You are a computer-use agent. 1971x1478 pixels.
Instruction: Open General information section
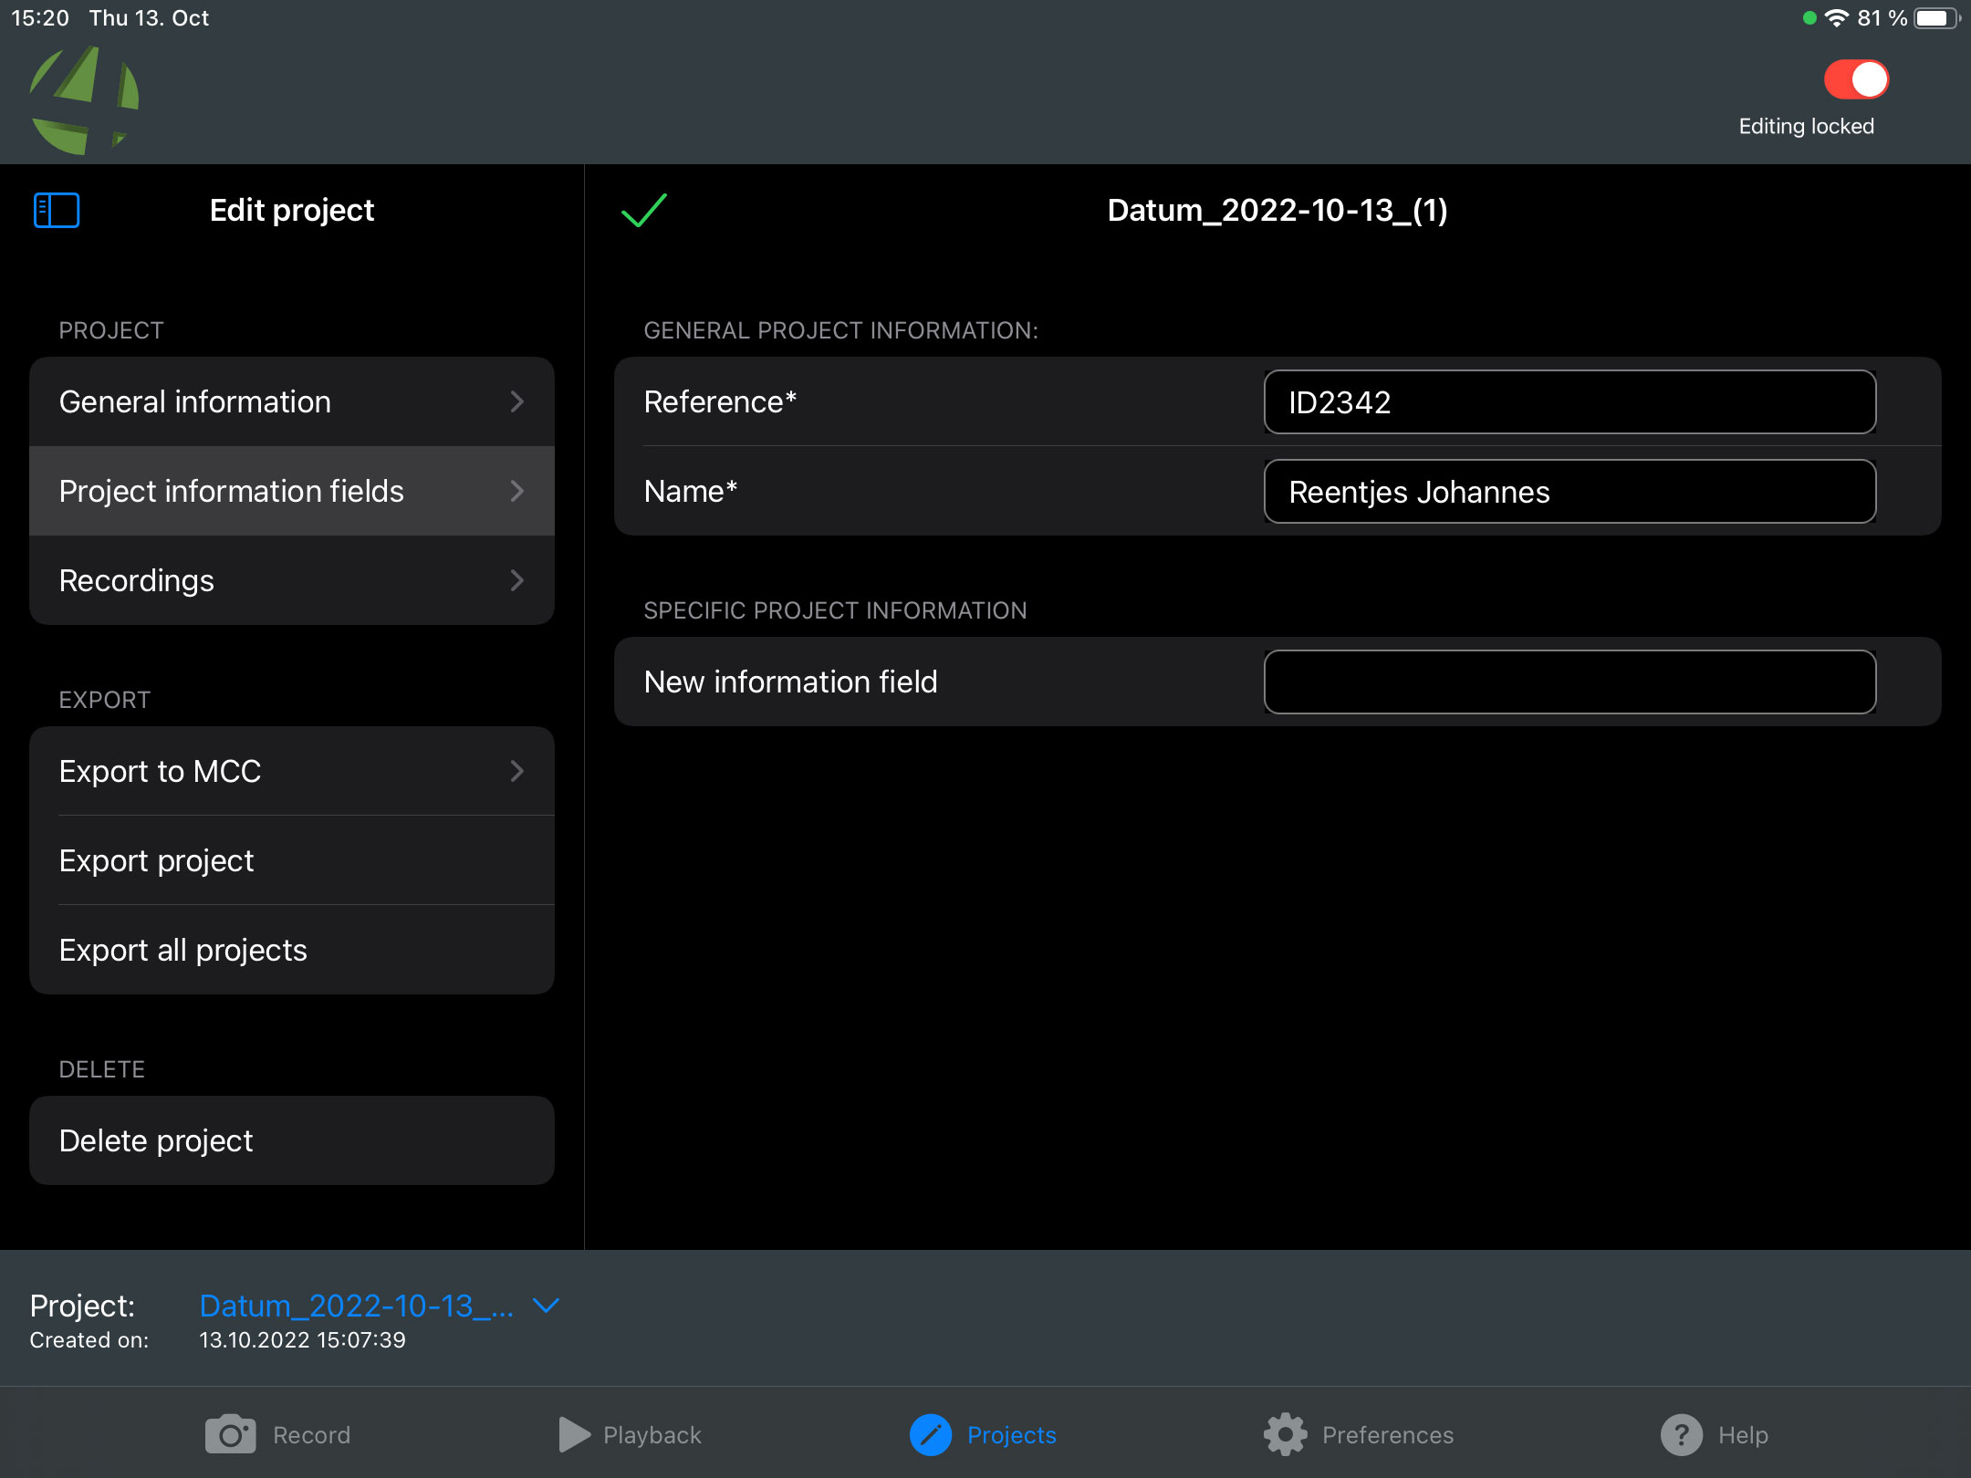coord(292,401)
